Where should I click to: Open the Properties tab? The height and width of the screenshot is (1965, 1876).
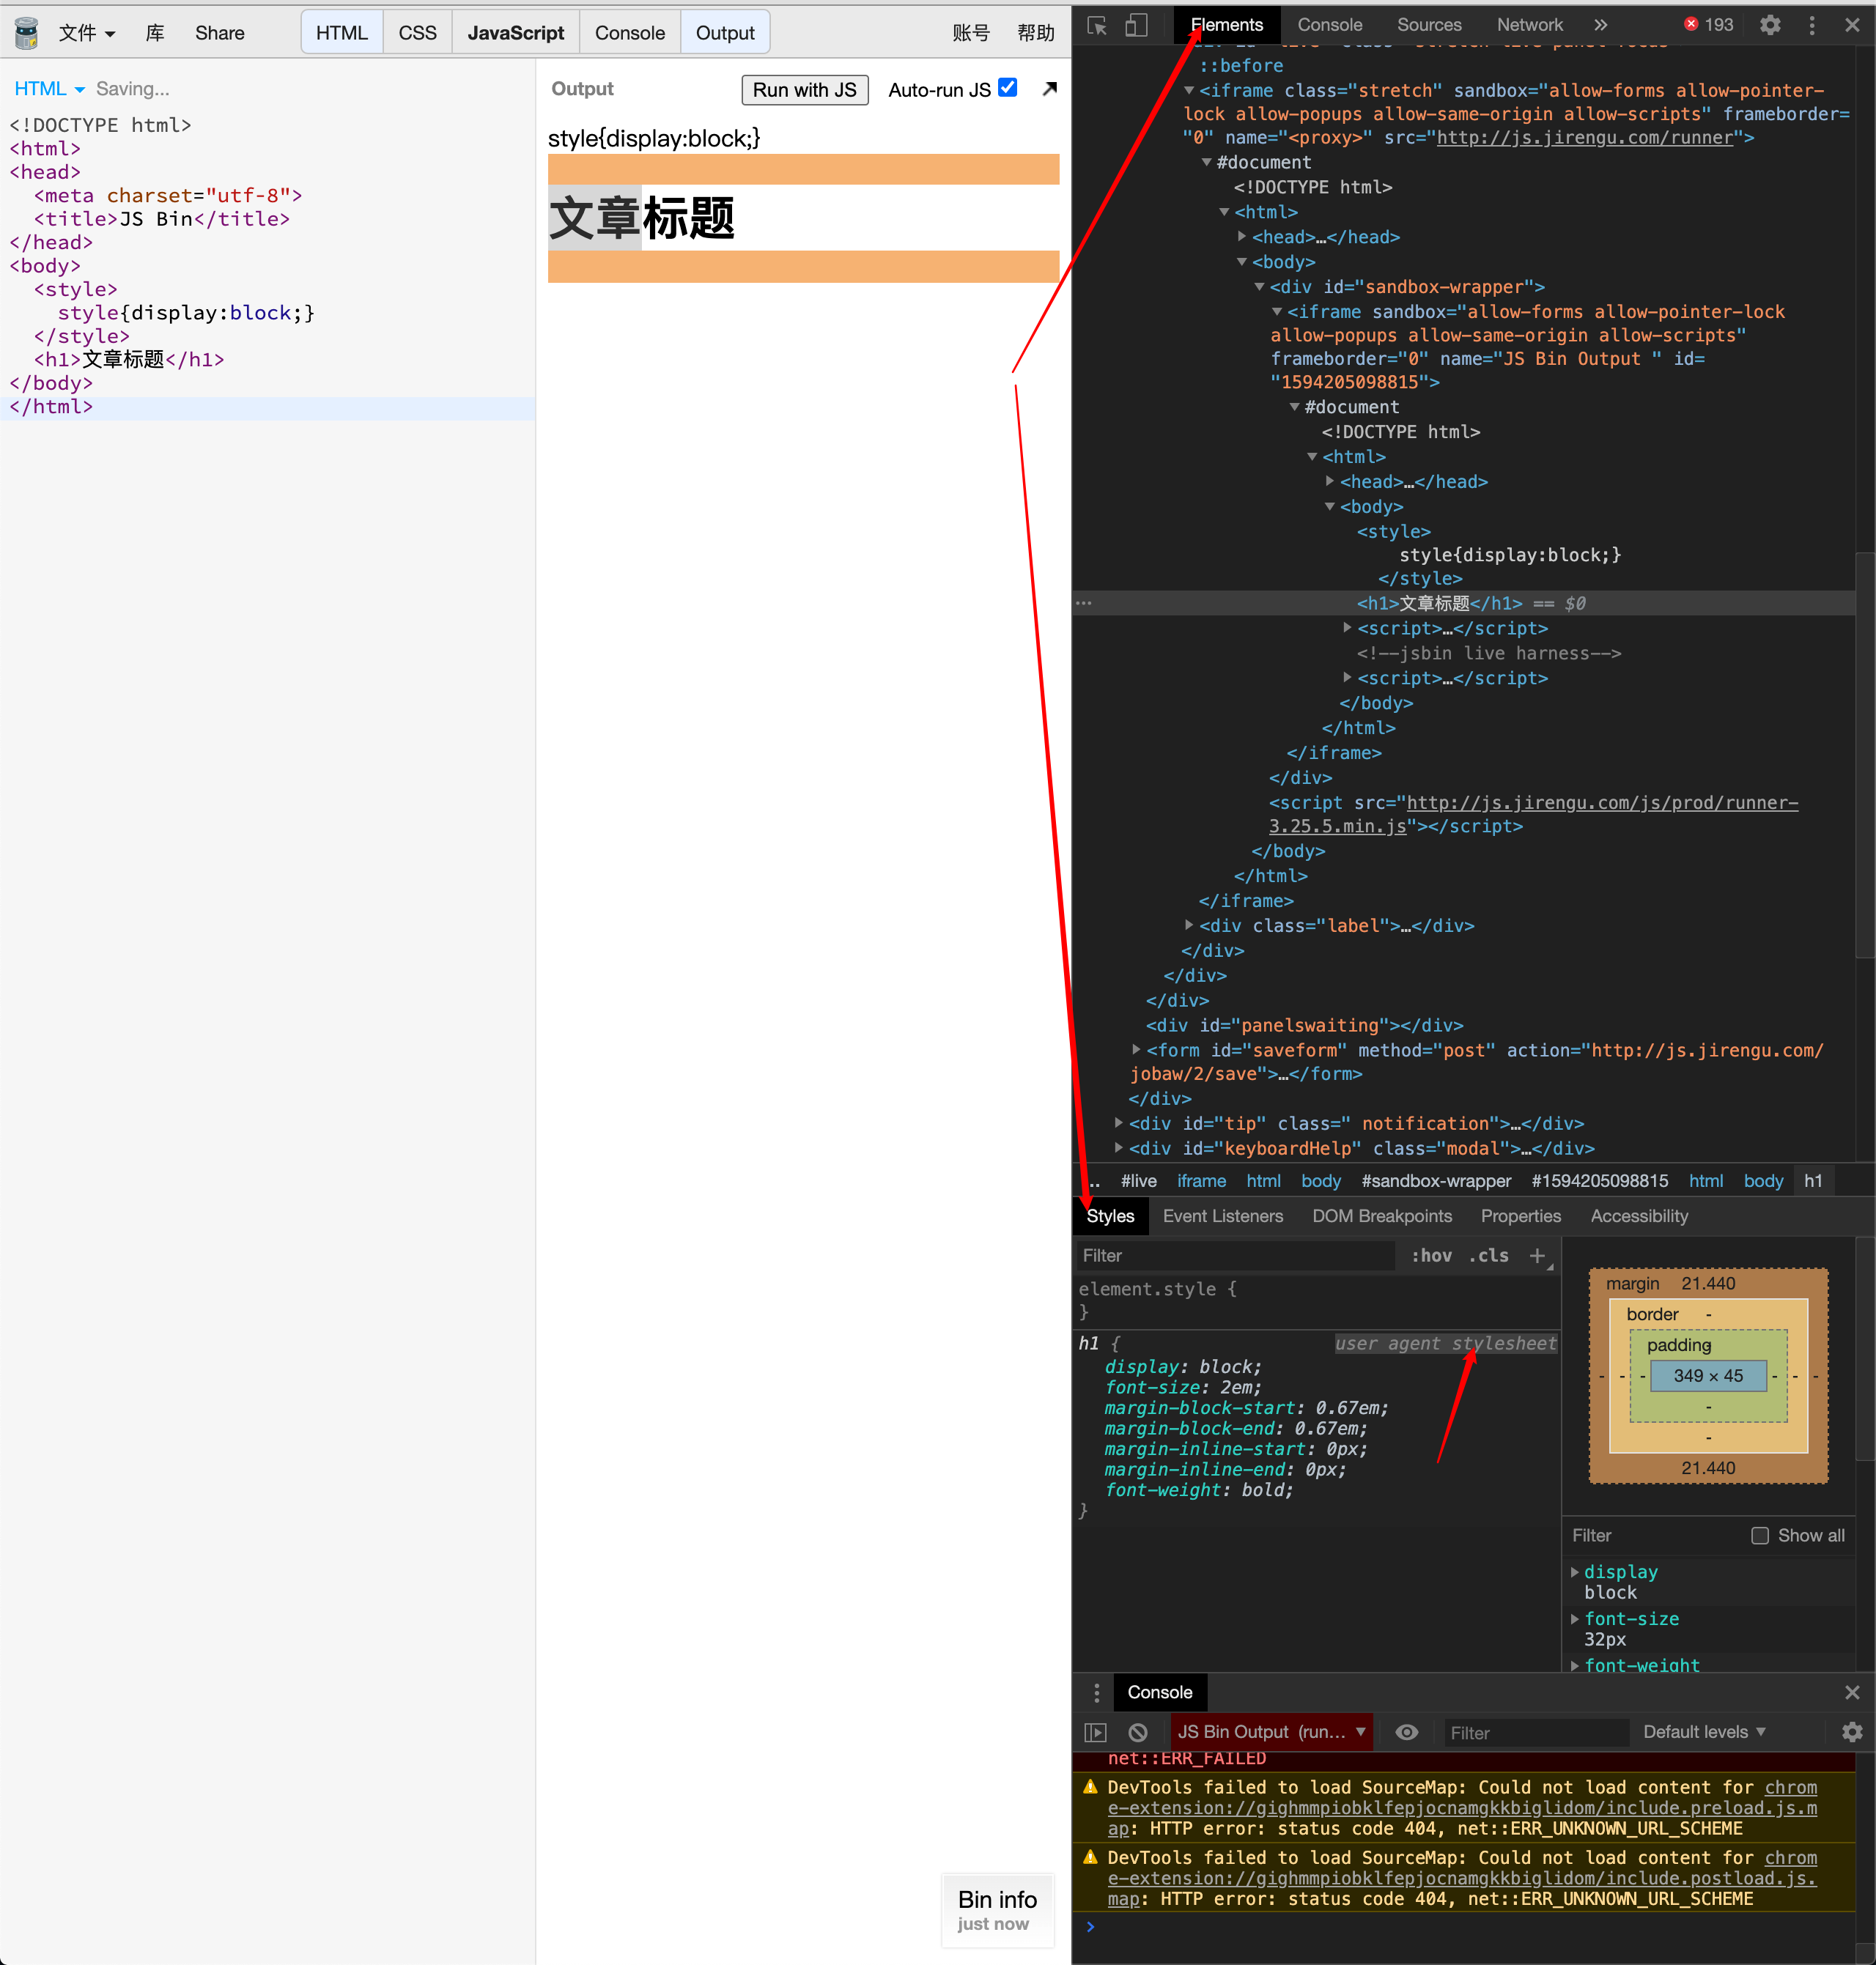[x=1521, y=1216]
